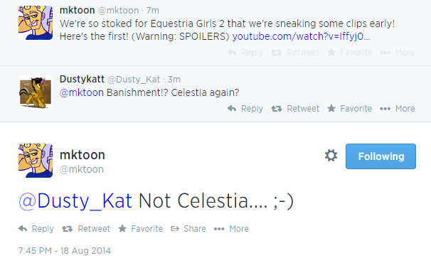Favorite Dustykatt's tweet with the star
Viewport: 431px width, 268px height.
(x=349, y=109)
